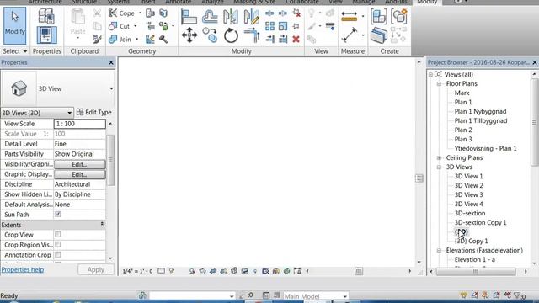Click the Create Group icon

point(398,17)
